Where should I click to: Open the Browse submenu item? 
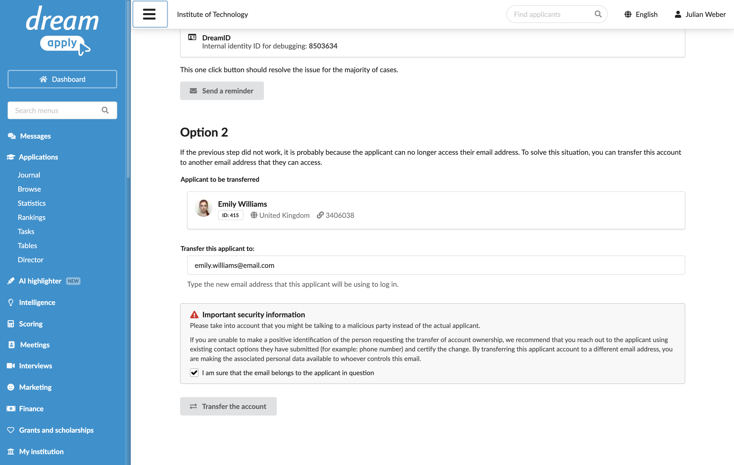tap(29, 189)
